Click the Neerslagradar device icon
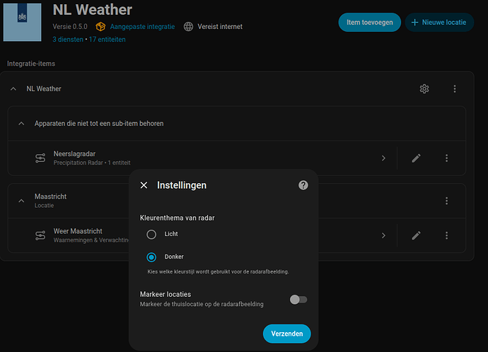Image resolution: width=488 pixels, height=352 pixels. (x=40, y=158)
